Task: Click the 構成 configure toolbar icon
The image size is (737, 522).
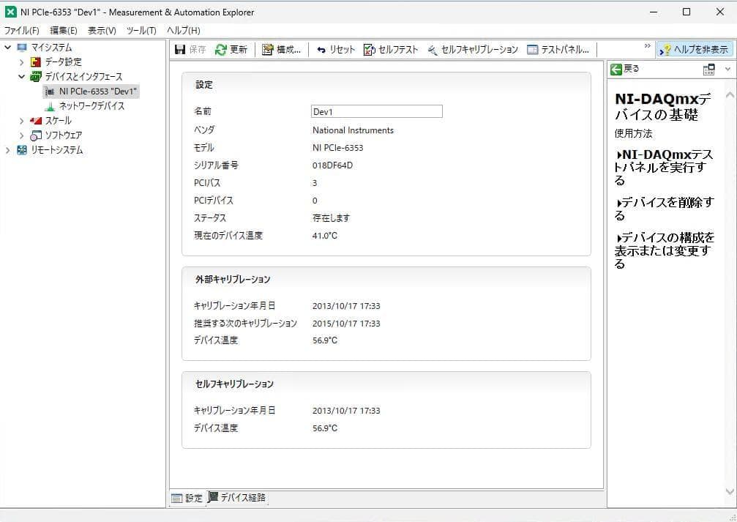Action: [268, 50]
